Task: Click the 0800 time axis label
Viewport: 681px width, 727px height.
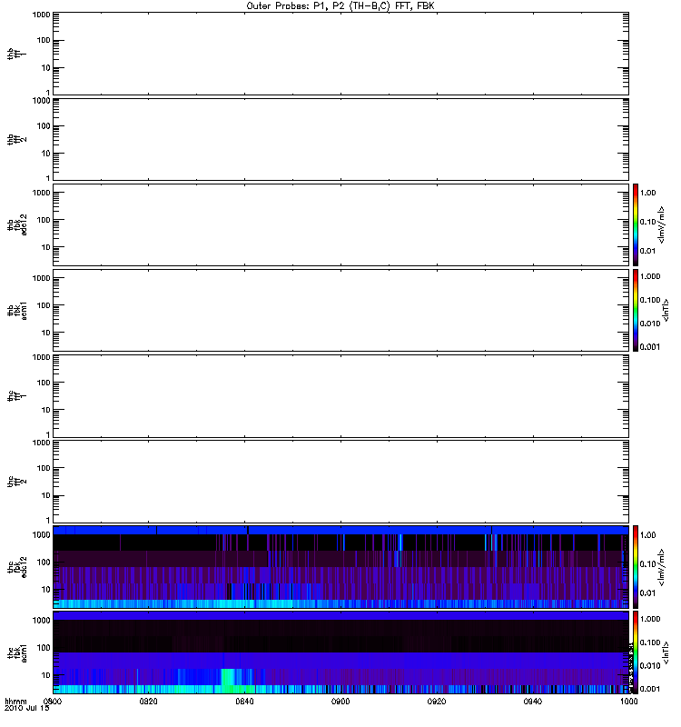Action: [x=53, y=702]
